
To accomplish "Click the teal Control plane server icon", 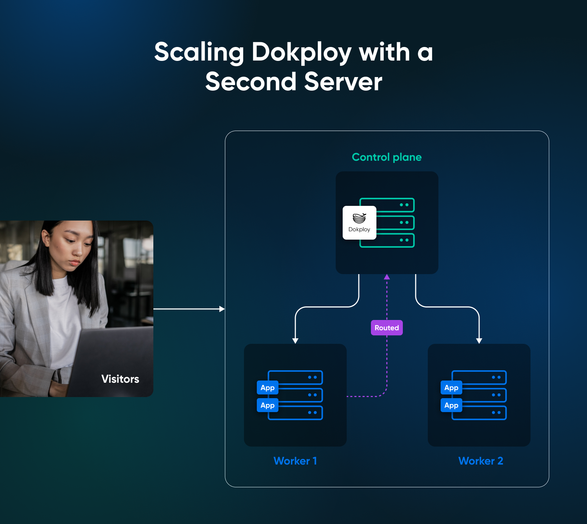I will (387, 223).
